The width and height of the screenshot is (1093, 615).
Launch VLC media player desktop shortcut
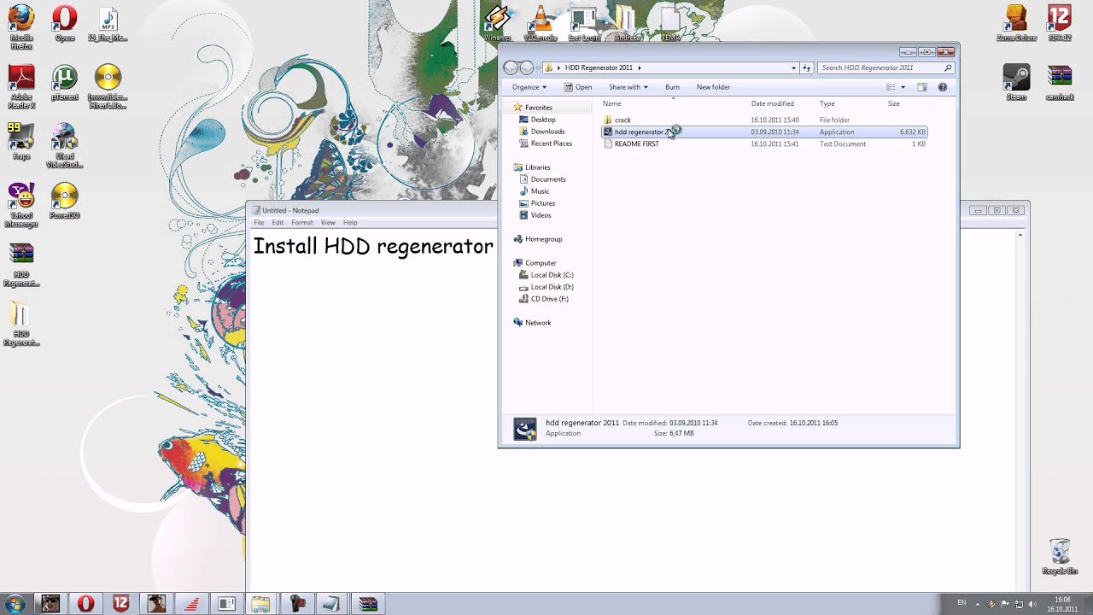[540, 23]
